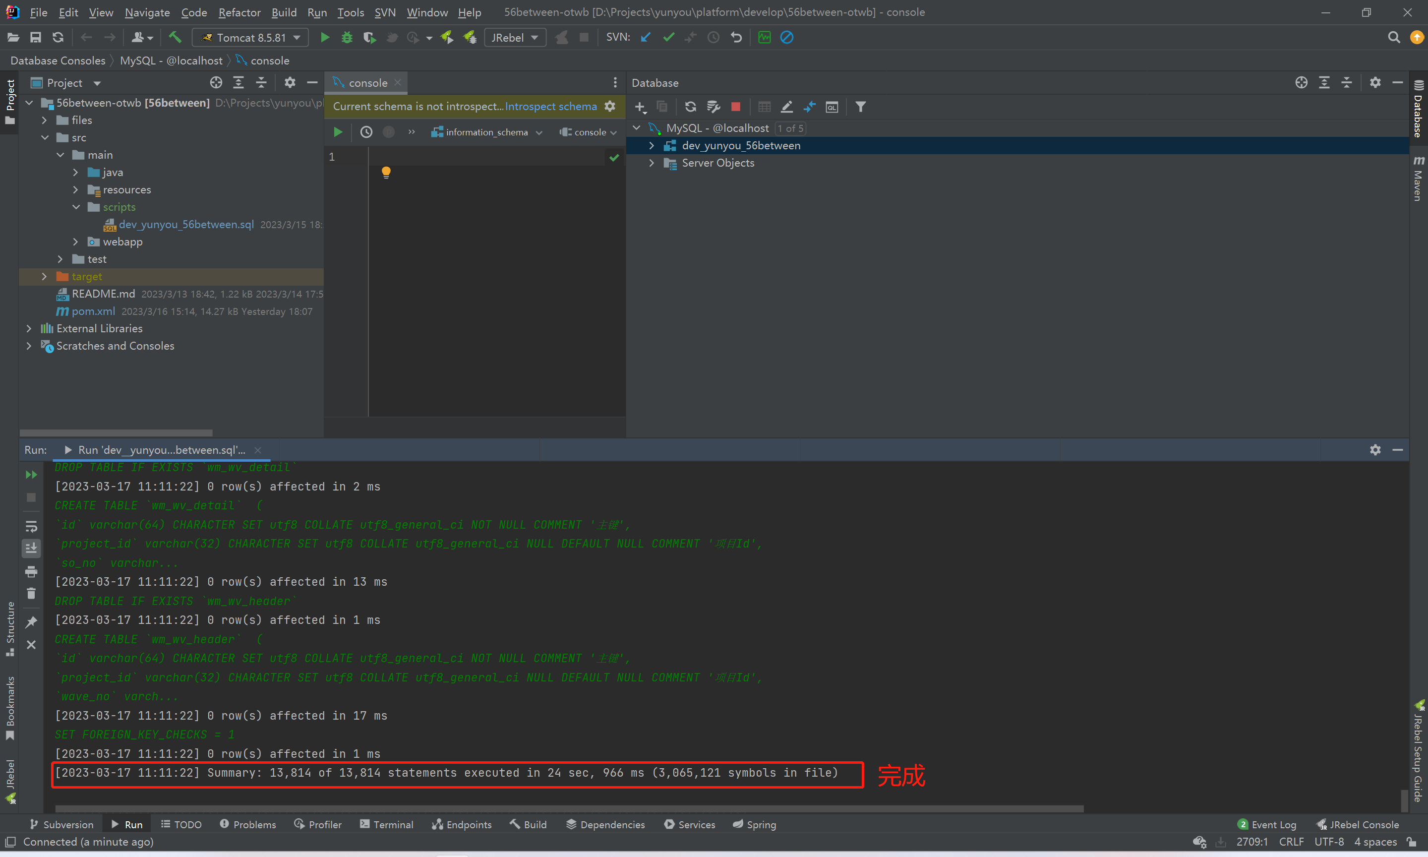The width and height of the screenshot is (1428, 857).
Task: Click Introspect schema link
Action: (x=551, y=106)
